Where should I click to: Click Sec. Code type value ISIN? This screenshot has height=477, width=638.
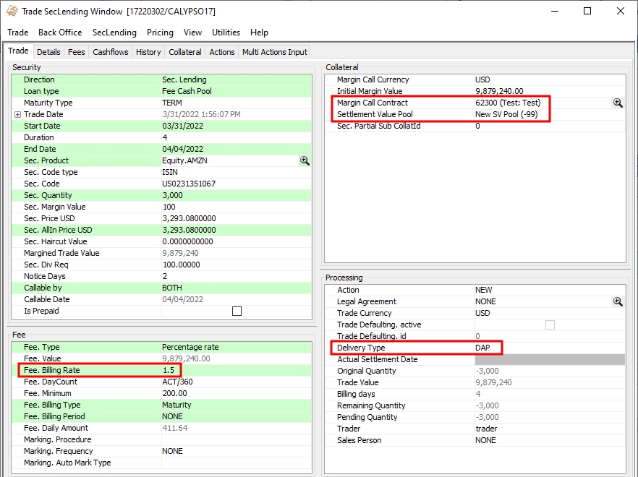[x=170, y=172]
